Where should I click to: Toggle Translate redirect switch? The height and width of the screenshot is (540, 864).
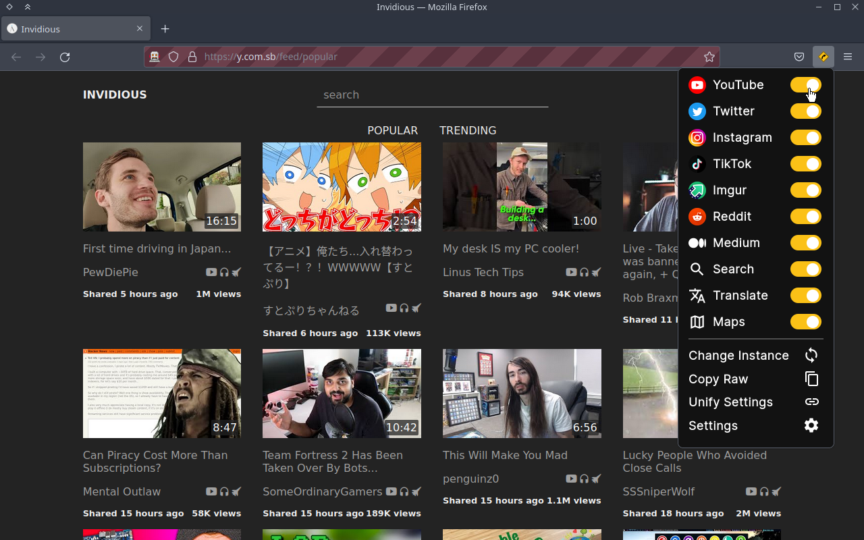pyautogui.click(x=806, y=296)
